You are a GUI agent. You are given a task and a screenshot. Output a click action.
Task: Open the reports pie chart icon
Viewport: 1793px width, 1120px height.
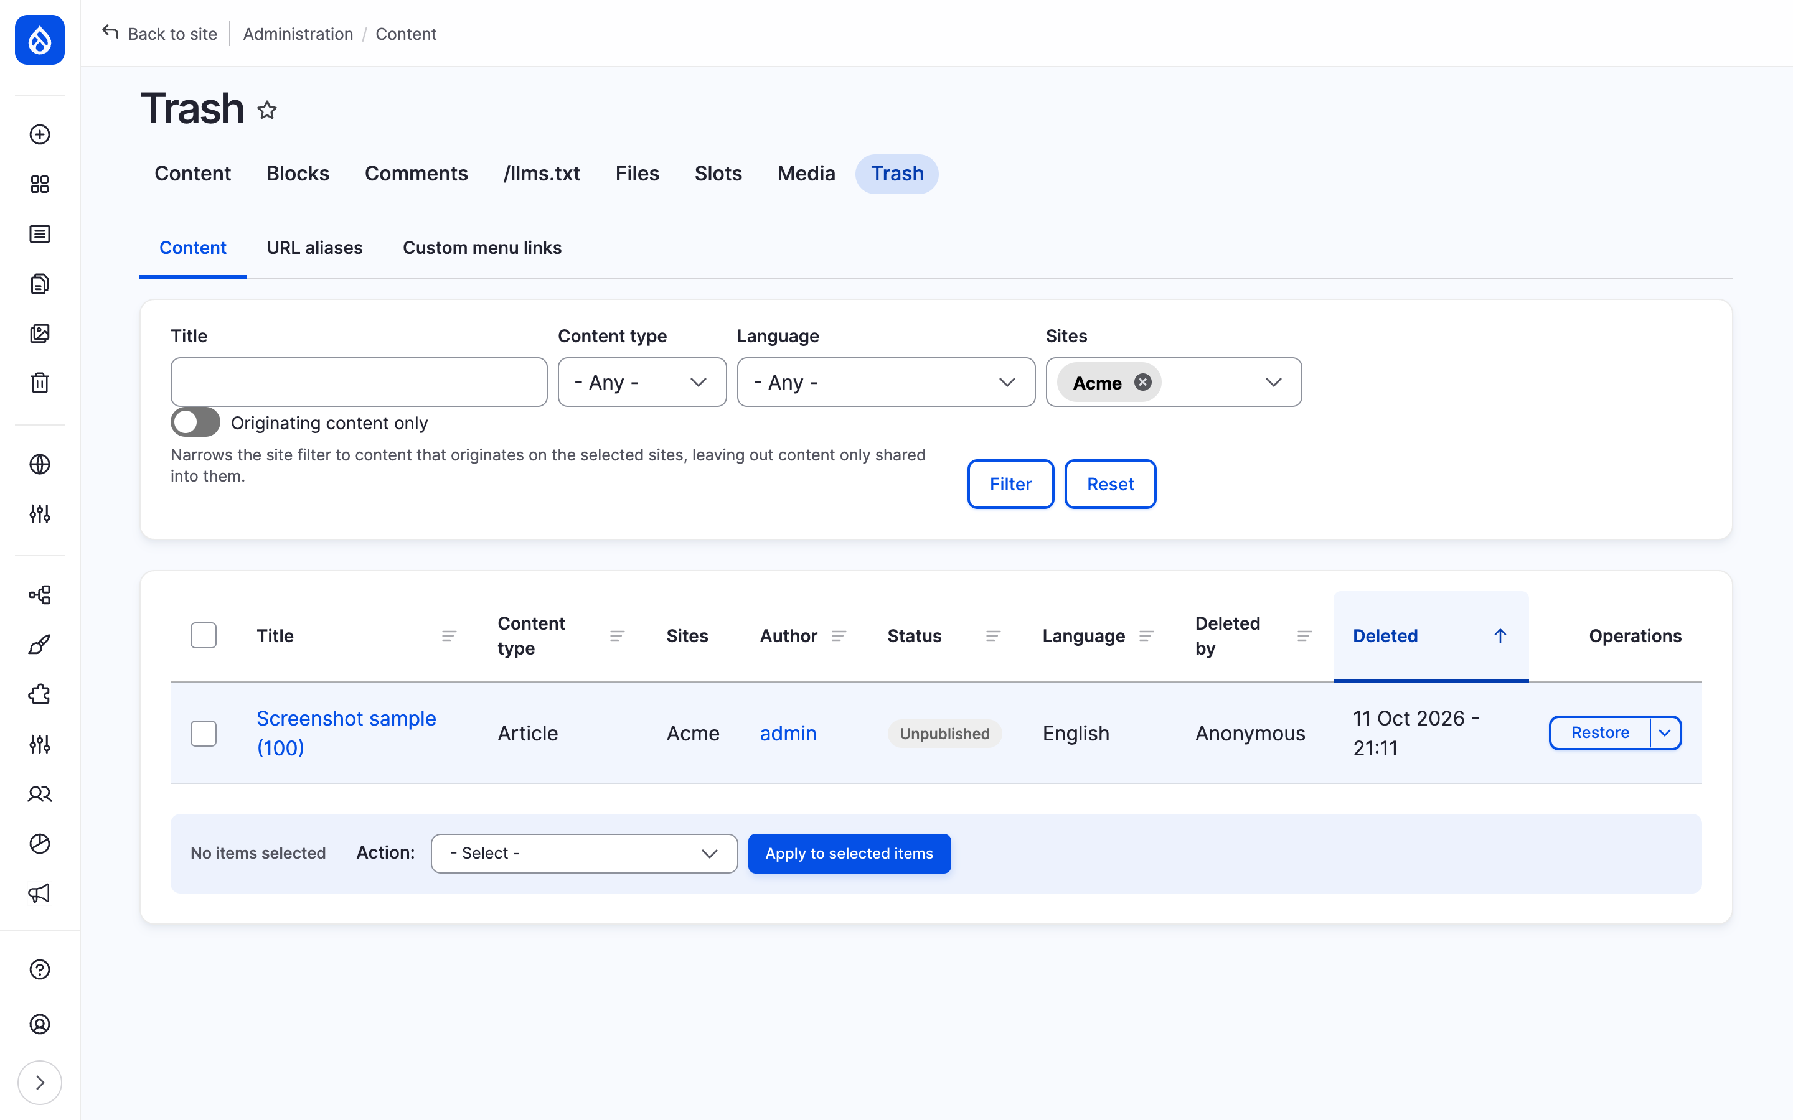click(39, 844)
